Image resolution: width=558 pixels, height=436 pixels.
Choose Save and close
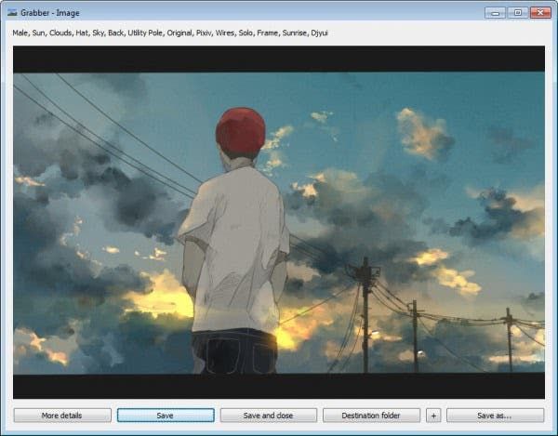pos(269,416)
